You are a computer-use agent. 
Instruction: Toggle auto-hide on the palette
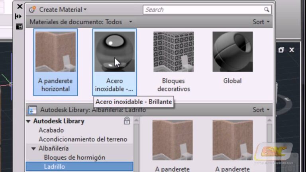(x=18, y=16)
